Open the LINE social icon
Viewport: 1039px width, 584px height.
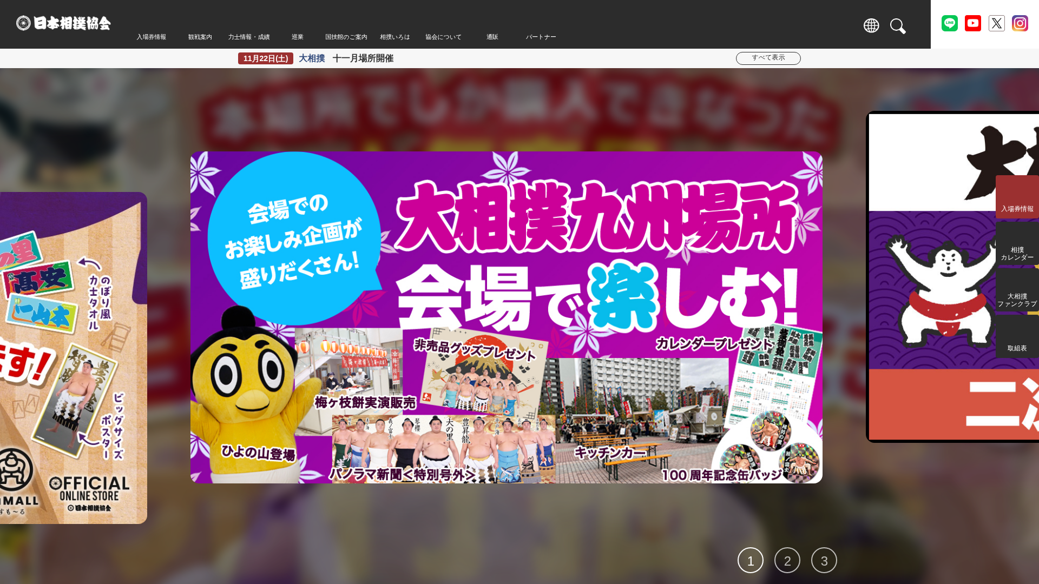coord(950,23)
